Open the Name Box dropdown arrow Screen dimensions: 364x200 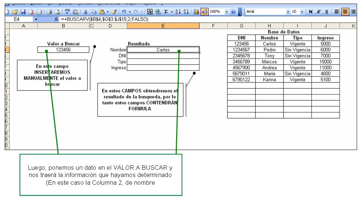click(36, 19)
